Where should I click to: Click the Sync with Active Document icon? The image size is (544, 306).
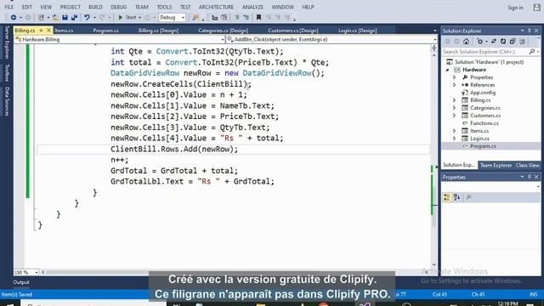[494, 42]
